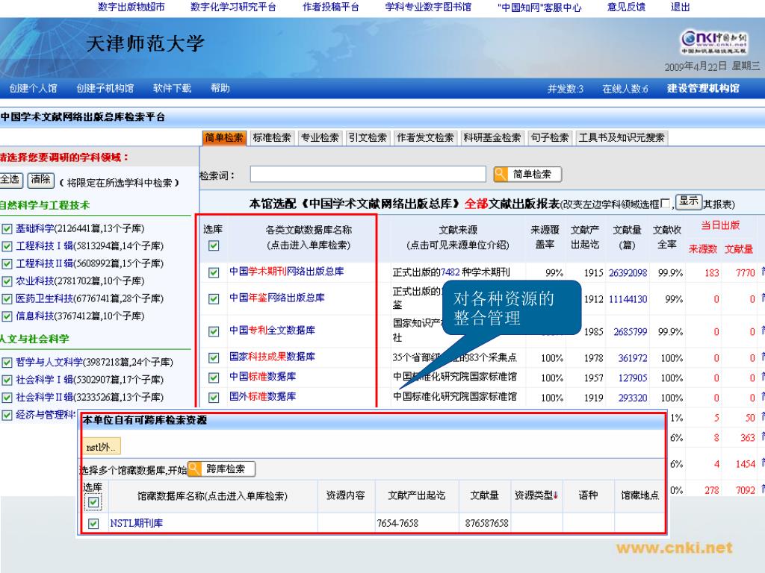The height and width of the screenshot is (573, 765).
Task: Click the magnifier icon on the 简单检索 search button
Action: point(501,174)
